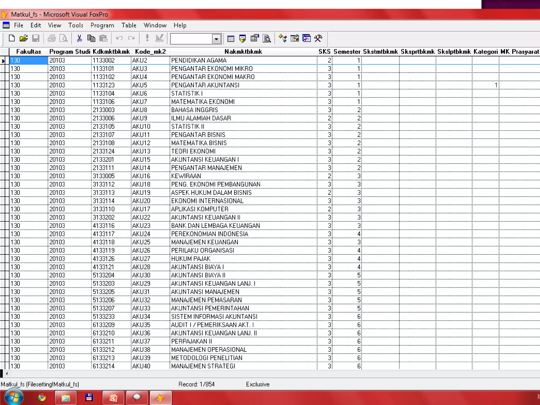Open Chrome from the taskbar
This screenshot has width=540, height=405.
42,397
